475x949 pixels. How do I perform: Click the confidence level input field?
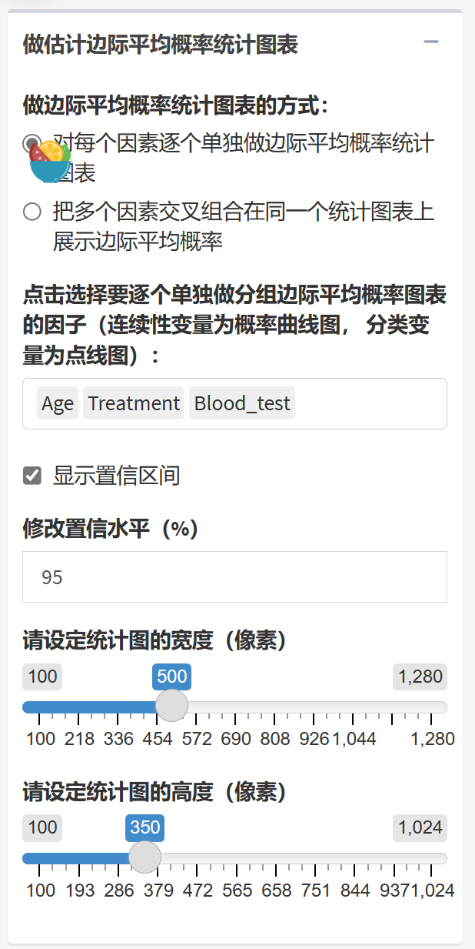tap(234, 576)
